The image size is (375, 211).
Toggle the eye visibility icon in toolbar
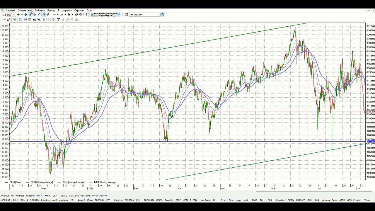[x=76, y=15]
